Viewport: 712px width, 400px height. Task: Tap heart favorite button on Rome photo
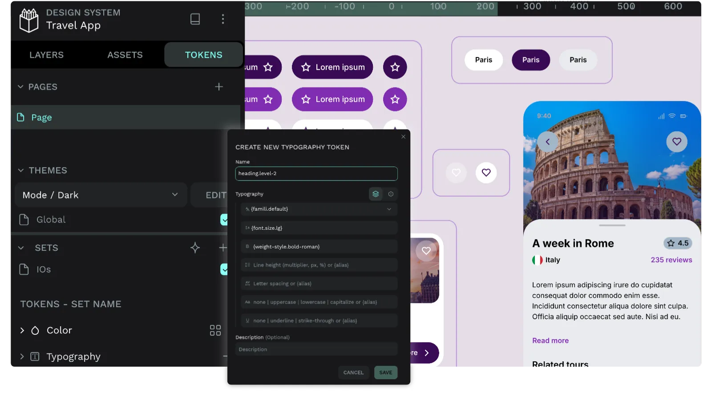[x=677, y=142]
